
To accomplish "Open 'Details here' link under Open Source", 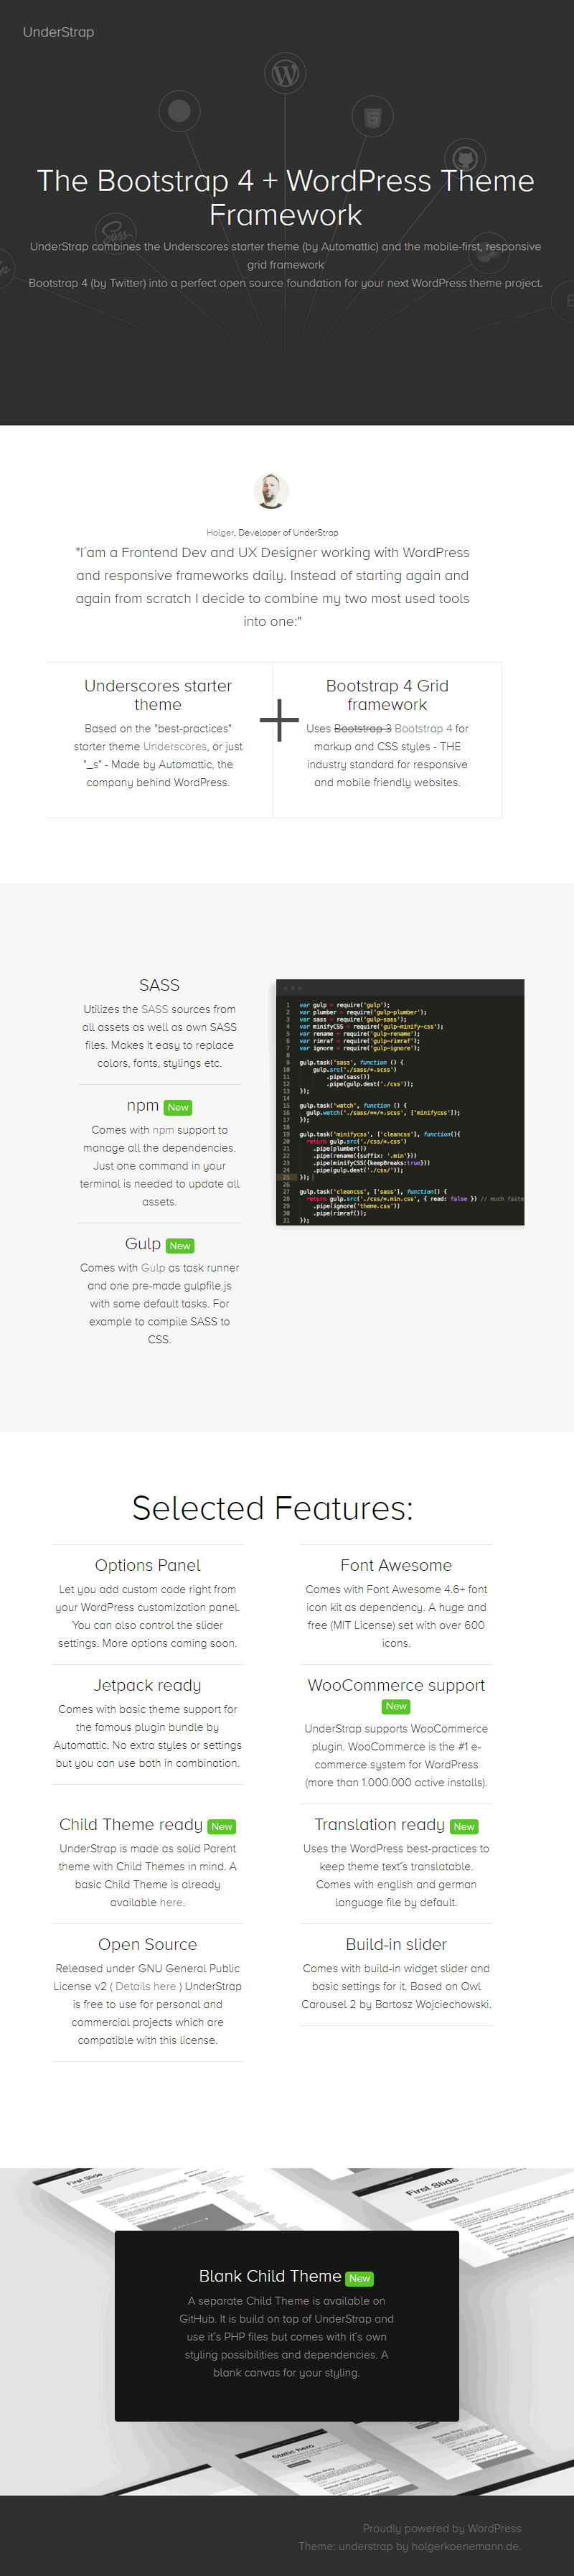I will click(145, 1987).
